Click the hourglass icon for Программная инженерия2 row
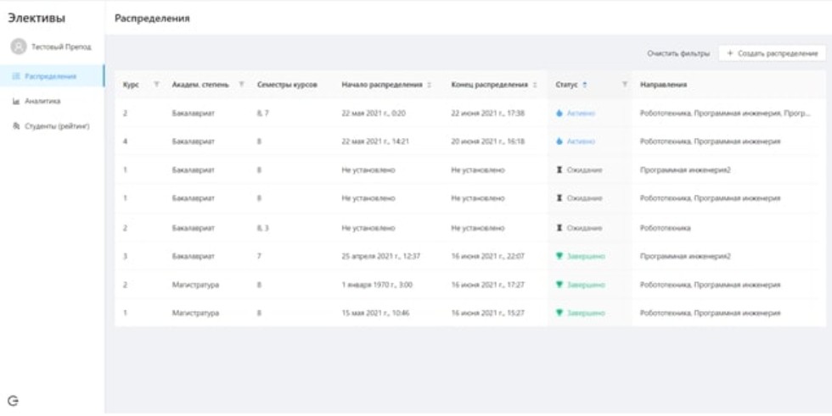832x416 pixels. [559, 169]
